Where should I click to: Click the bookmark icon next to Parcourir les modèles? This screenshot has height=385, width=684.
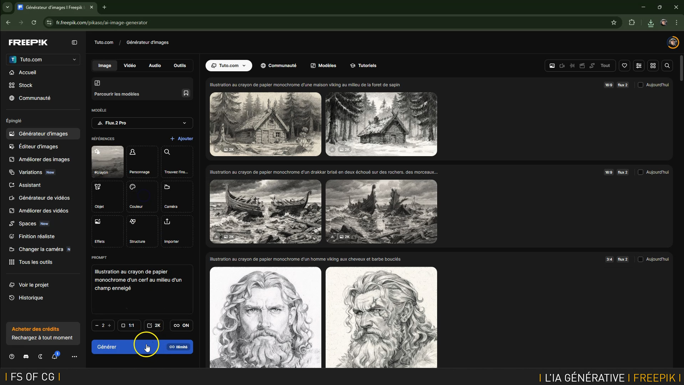click(x=186, y=93)
